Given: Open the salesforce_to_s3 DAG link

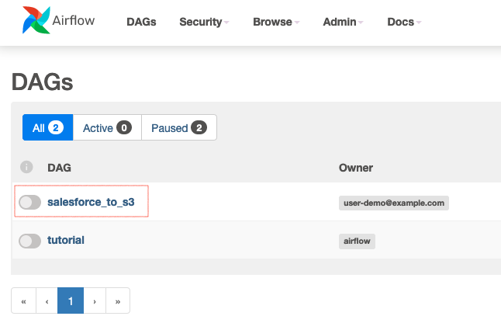Looking at the screenshot, I should pos(91,202).
